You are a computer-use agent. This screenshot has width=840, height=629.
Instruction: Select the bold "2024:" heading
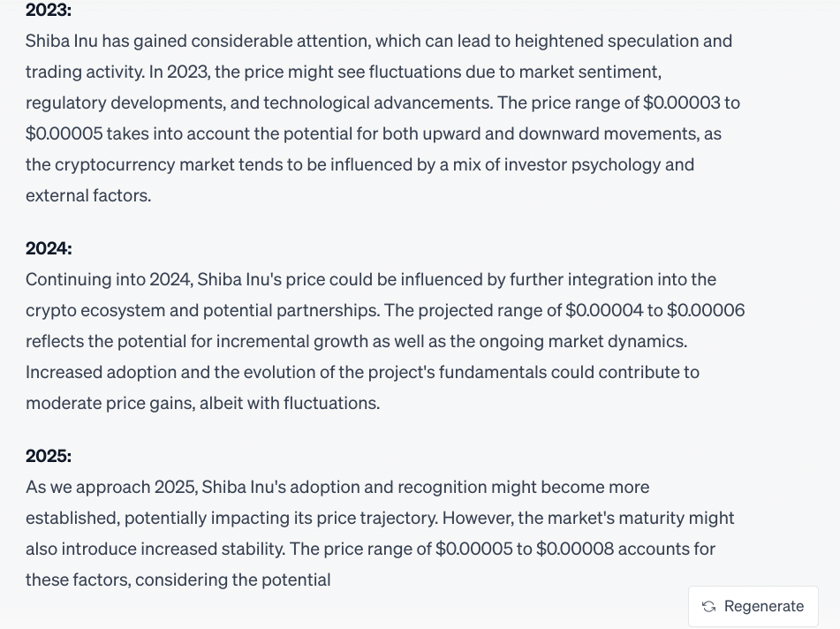pos(49,248)
